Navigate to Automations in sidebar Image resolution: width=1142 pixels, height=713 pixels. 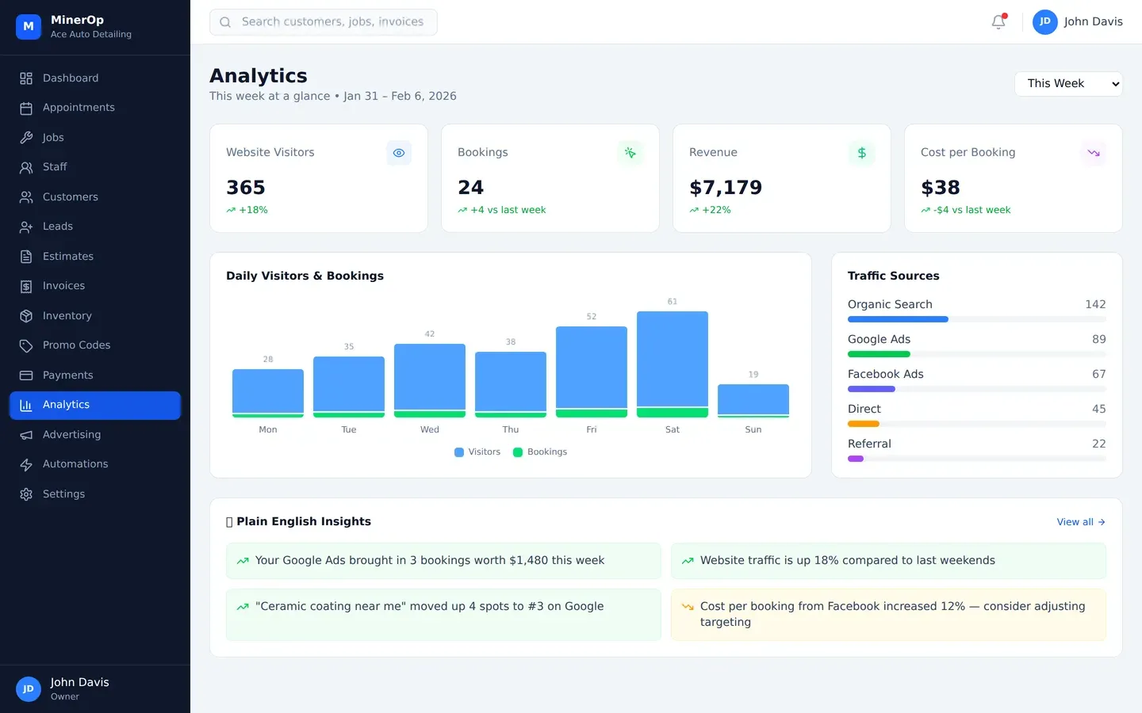click(75, 464)
